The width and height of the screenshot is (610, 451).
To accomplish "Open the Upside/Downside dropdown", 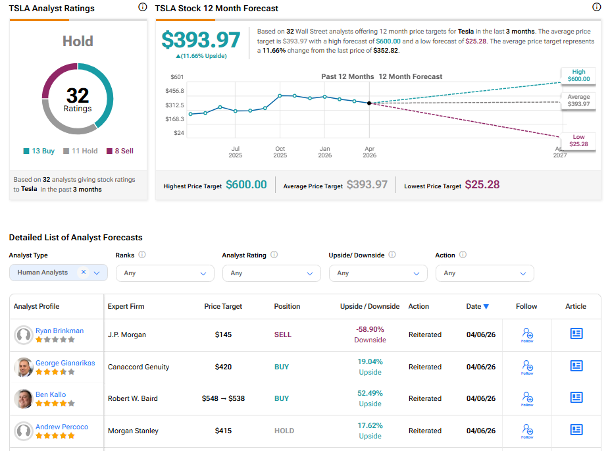I will click(x=378, y=273).
